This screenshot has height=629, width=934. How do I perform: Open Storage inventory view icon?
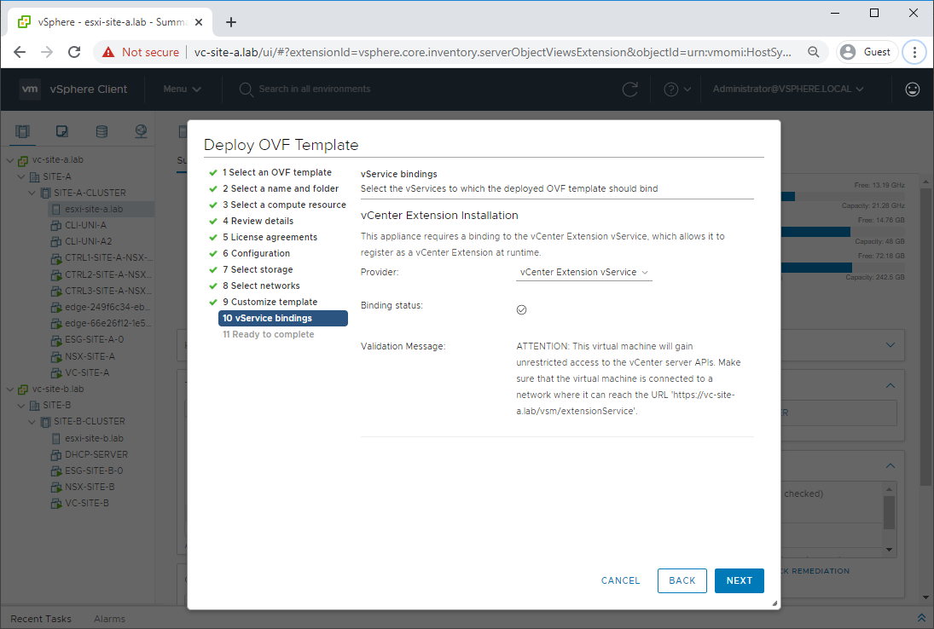(102, 131)
